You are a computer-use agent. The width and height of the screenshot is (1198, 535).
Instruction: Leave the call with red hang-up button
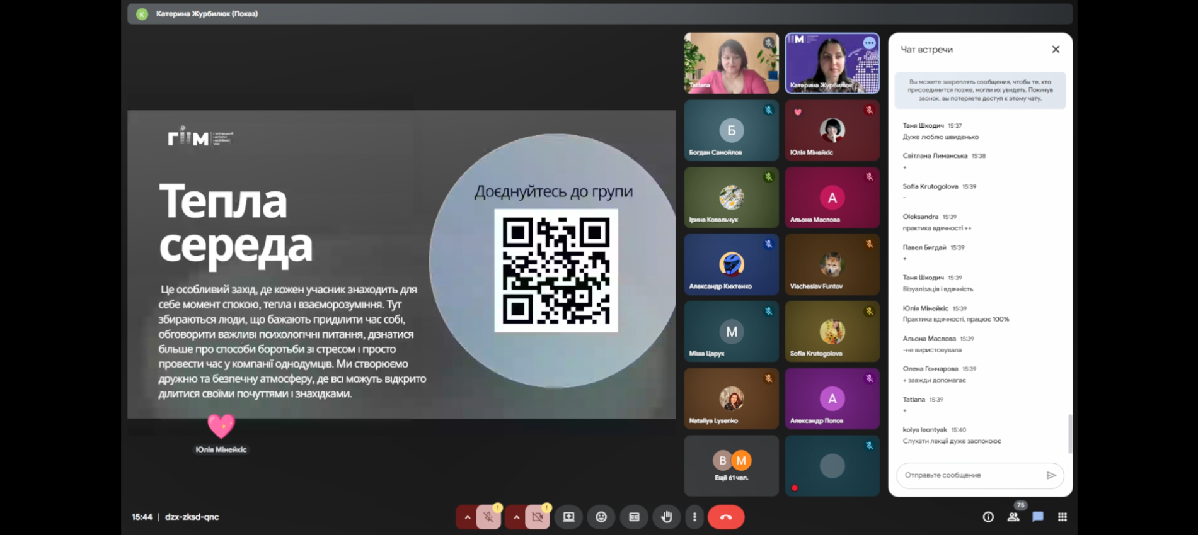(726, 517)
